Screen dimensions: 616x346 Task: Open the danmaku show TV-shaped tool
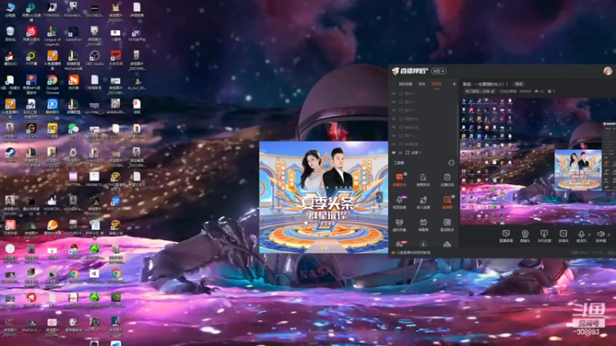423,225
